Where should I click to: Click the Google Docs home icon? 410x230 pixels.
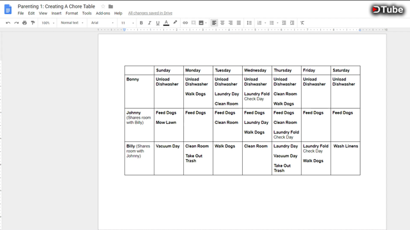tap(8, 10)
